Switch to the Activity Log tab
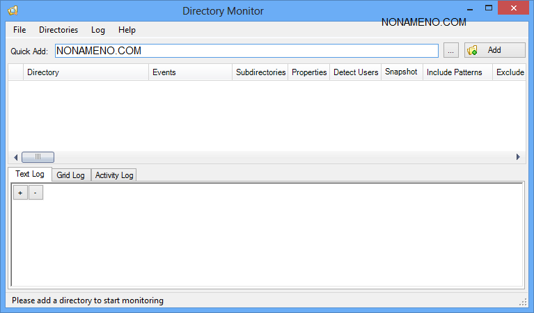The width and height of the screenshot is (534, 313). [114, 175]
